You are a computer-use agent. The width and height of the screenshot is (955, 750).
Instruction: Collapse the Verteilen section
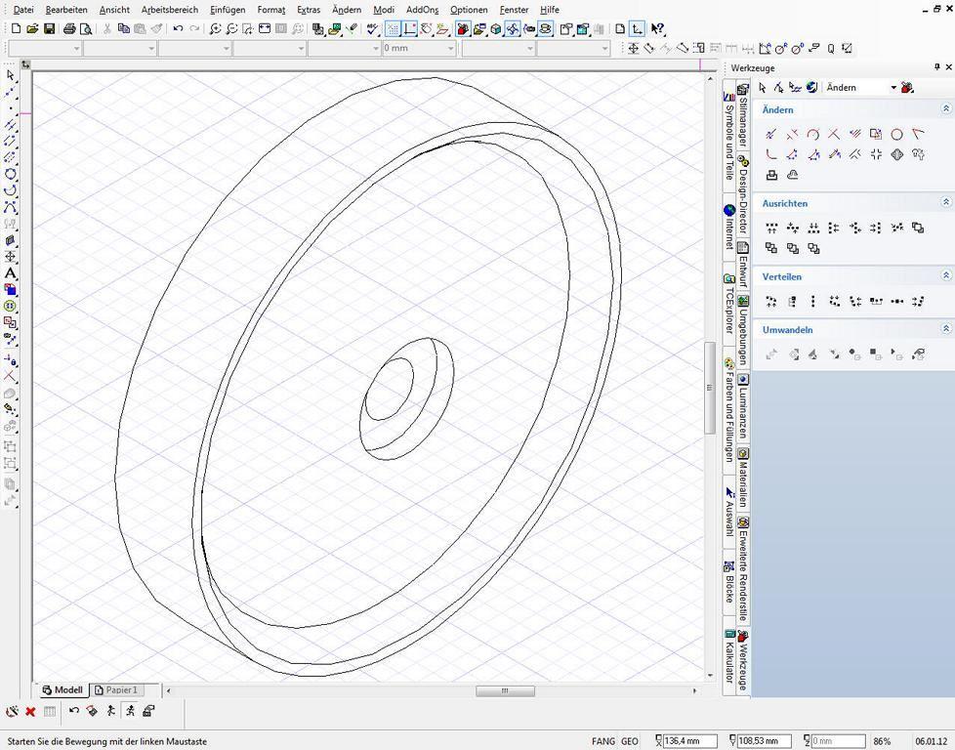pos(946,275)
